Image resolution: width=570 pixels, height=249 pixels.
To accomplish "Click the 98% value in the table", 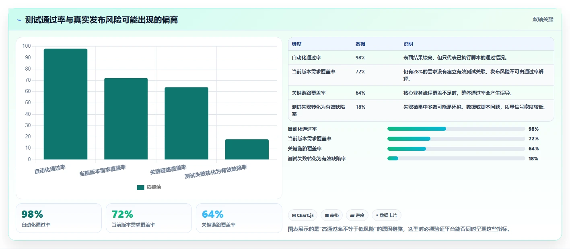I will (360, 58).
